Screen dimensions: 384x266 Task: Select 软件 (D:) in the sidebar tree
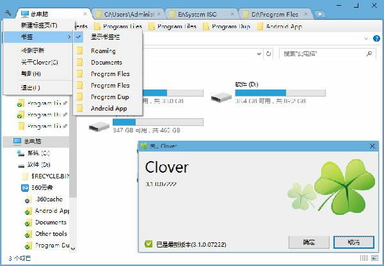click(39, 165)
